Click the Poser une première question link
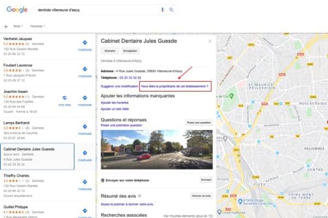Image resolution: width=328 pixels, height=218 pixels. click(x=121, y=125)
